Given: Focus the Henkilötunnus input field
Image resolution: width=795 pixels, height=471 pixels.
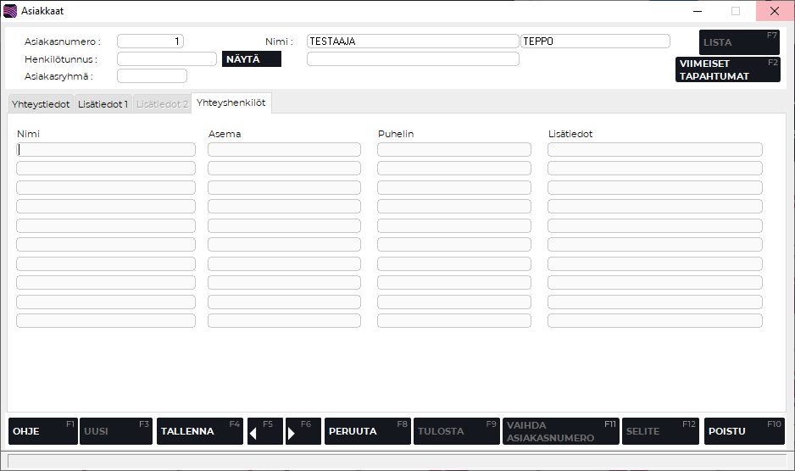Looking at the screenshot, I should coord(166,59).
